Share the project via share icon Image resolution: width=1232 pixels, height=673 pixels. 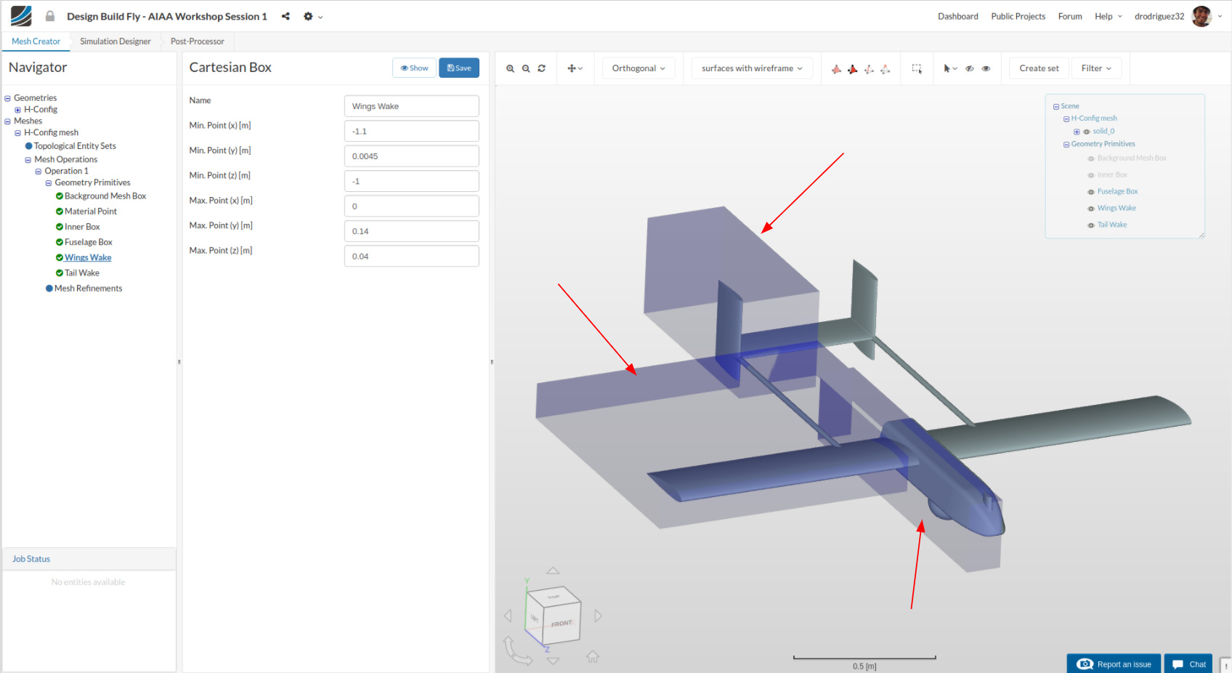point(285,16)
